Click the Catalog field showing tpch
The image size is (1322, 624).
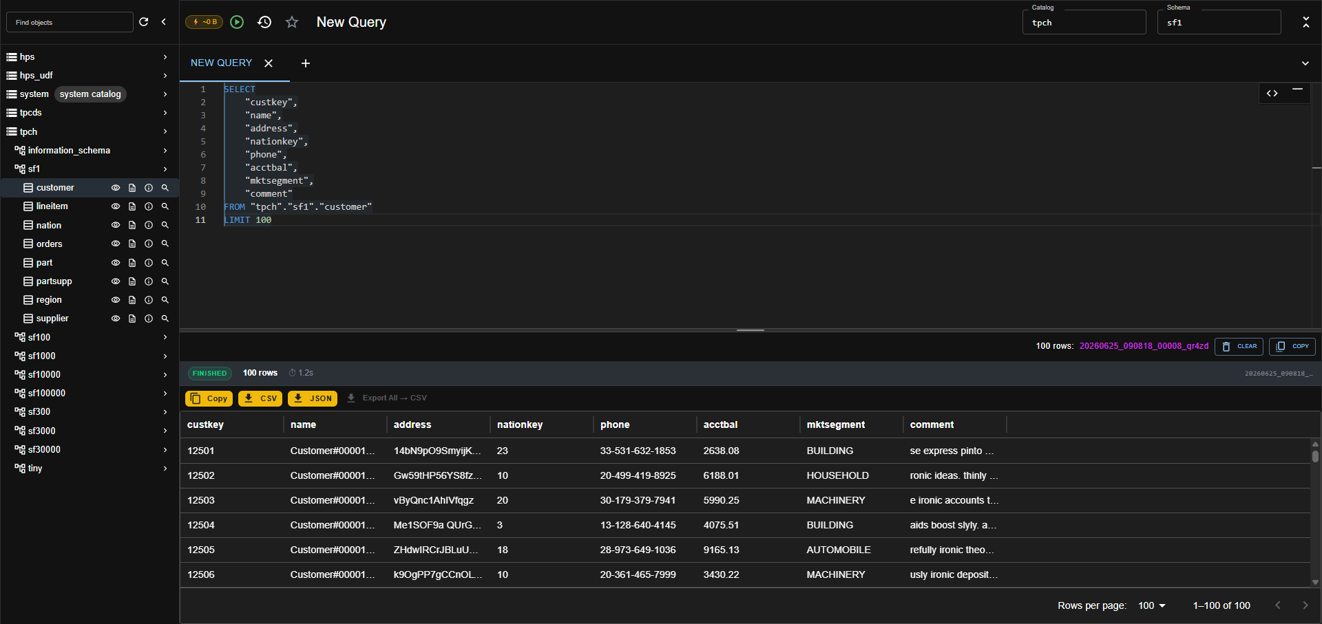(1084, 22)
